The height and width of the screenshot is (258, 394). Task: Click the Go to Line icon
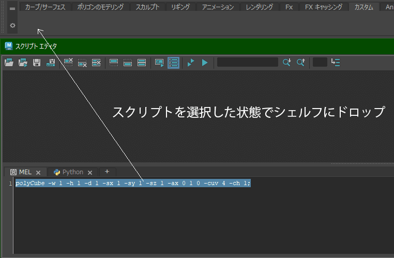click(336, 62)
